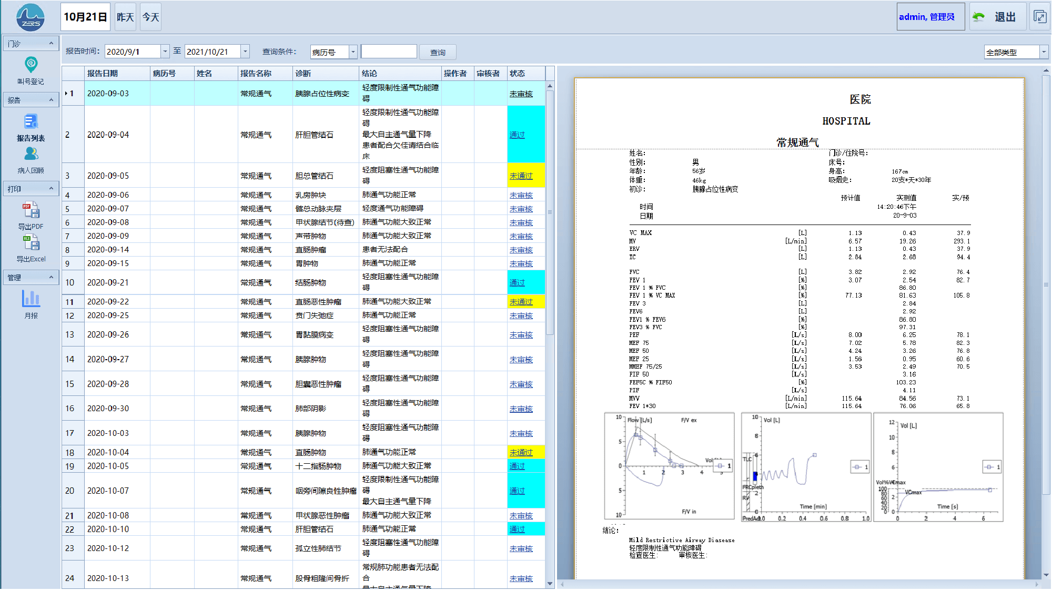Collapse the 打印 sidebar section
1052x591 pixels.
(x=51, y=188)
